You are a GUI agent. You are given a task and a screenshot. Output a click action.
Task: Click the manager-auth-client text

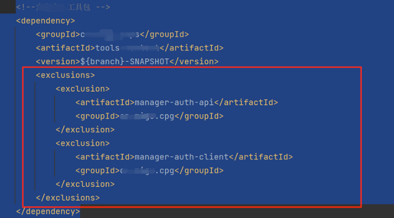pyautogui.click(x=182, y=157)
